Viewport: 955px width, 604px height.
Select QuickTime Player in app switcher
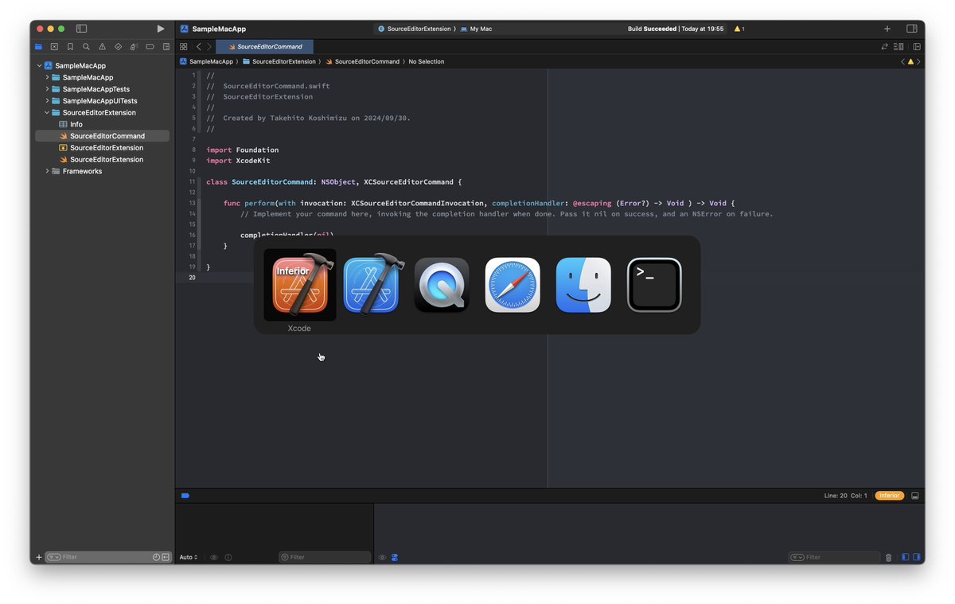click(442, 285)
